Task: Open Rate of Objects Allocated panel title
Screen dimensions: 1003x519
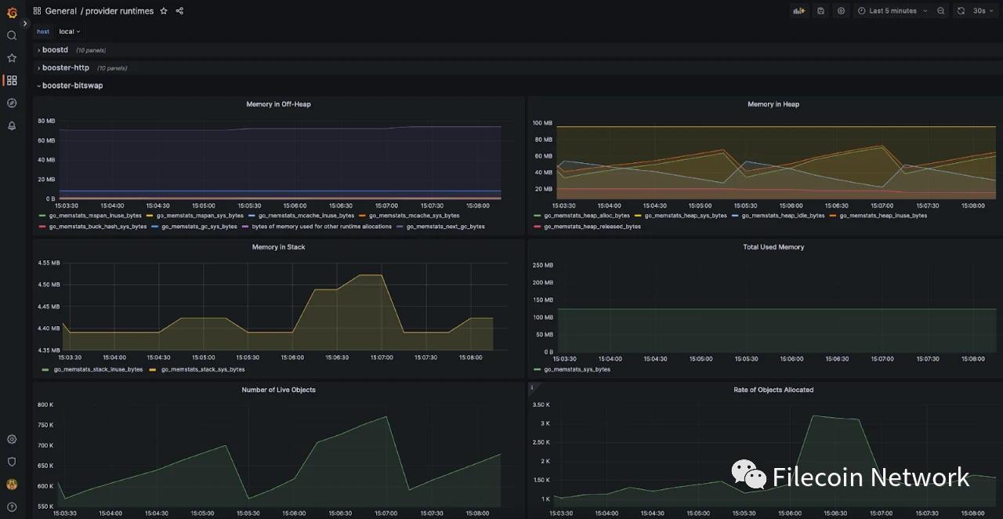Action: [x=773, y=390]
